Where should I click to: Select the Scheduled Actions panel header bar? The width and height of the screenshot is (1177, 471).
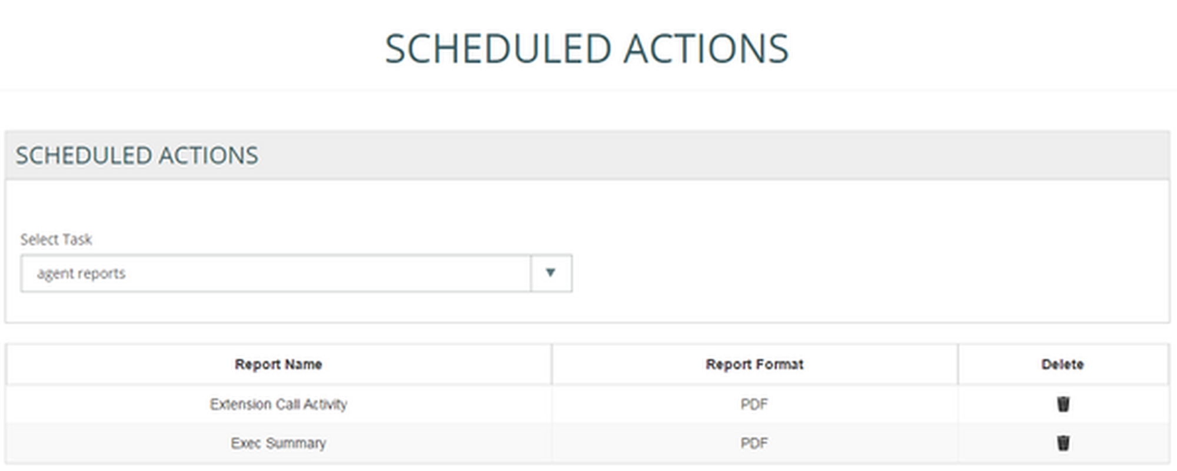click(587, 155)
